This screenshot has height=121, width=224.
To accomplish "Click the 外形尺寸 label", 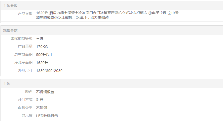I will [x=25, y=71].
